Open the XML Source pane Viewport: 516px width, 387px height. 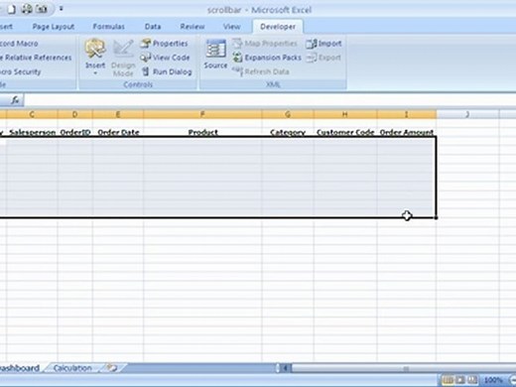pyautogui.click(x=215, y=55)
